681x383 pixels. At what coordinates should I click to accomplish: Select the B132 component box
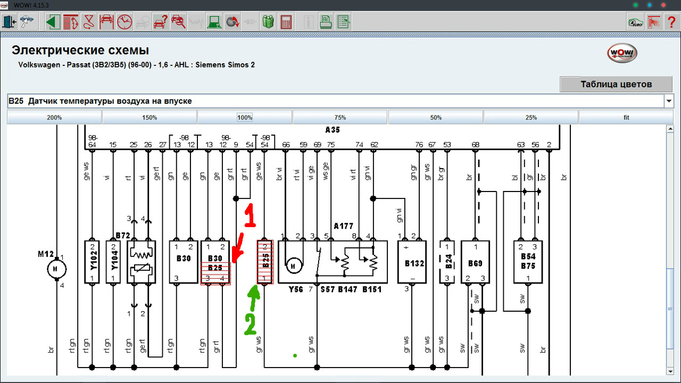[x=413, y=262]
